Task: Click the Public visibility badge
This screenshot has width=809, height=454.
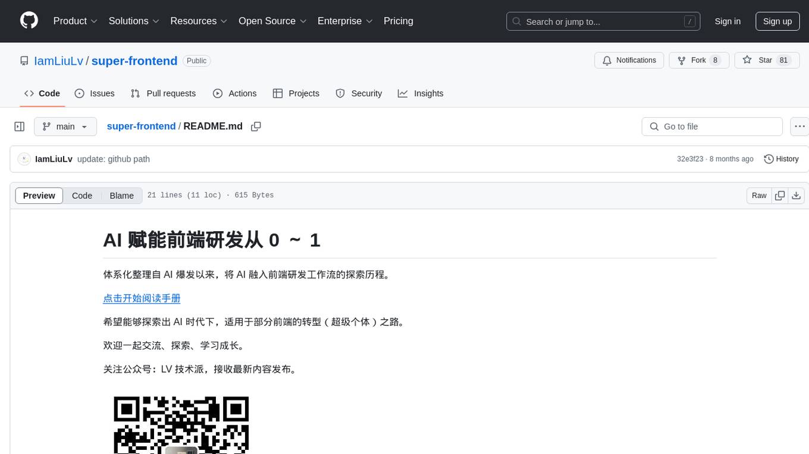Action: [x=196, y=61]
